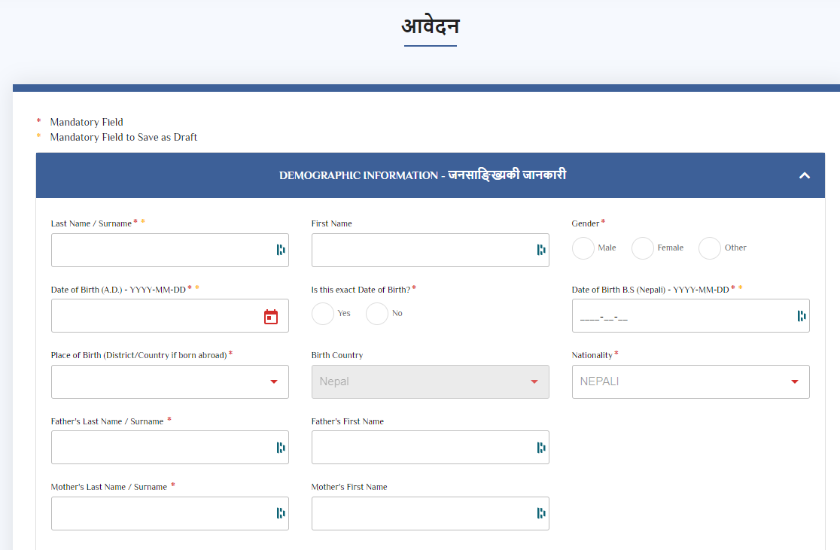840x550 pixels.
Task: Focus Date of Birth B.S (Nepali) input
Action: coord(690,315)
